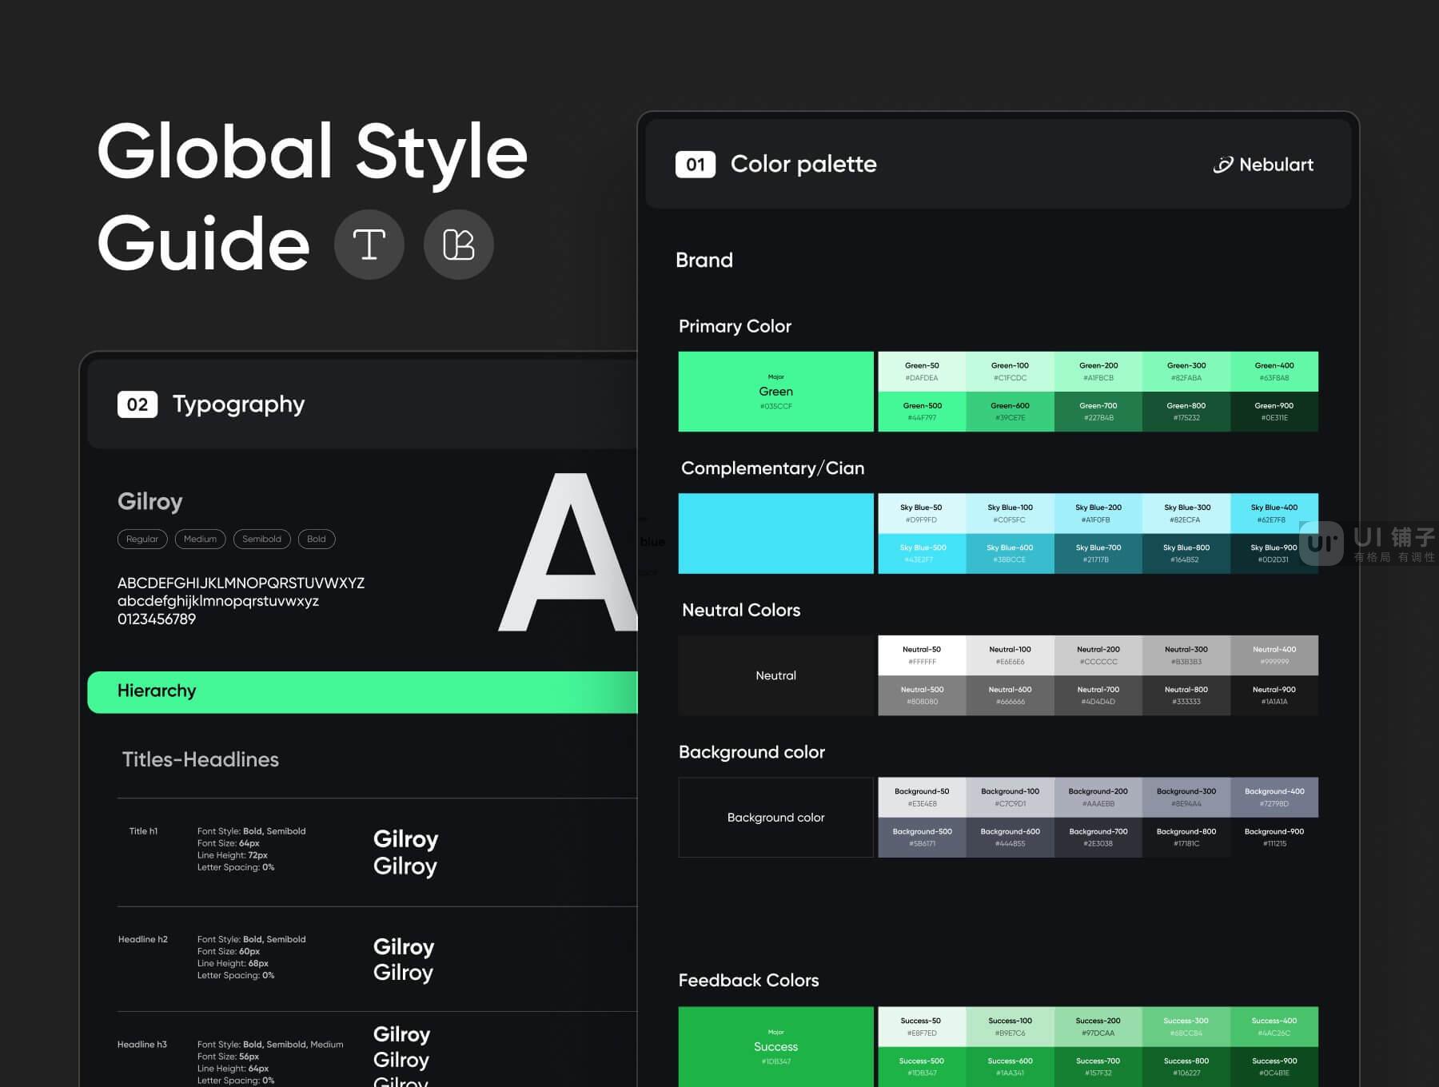Pick the Green-600 swatch
This screenshot has height=1087, width=1439.
click(x=1010, y=412)
